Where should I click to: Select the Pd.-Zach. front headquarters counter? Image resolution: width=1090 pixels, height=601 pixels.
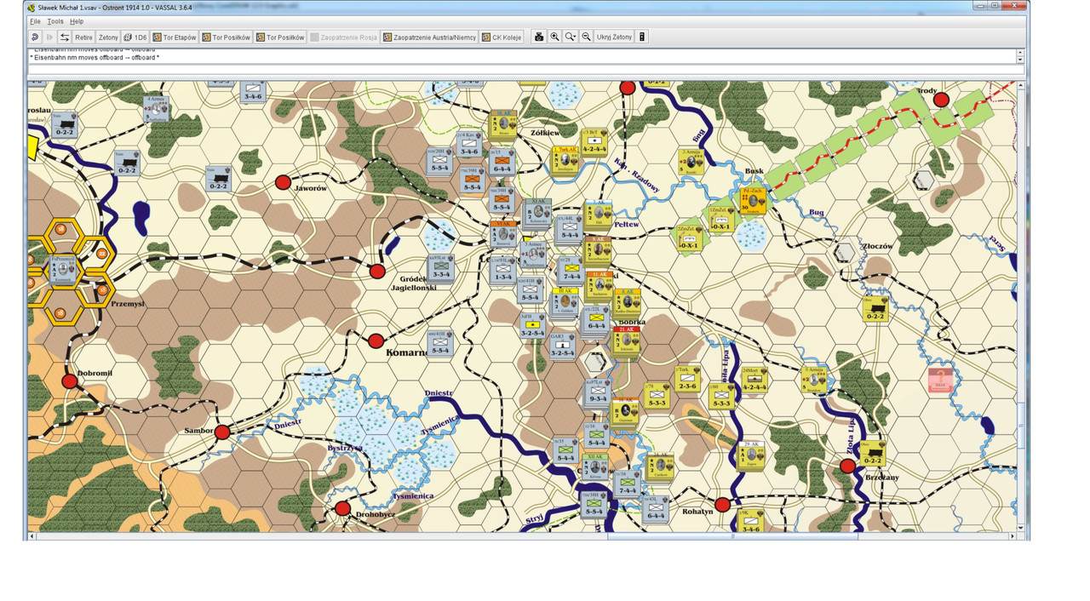[753, 201]
